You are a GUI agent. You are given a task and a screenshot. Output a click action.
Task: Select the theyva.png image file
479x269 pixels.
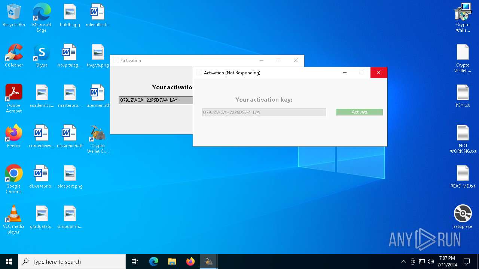(98, 56)
